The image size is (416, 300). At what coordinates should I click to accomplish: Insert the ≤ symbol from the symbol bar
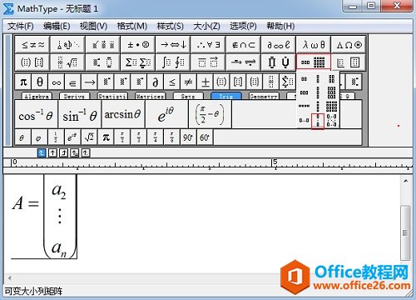coord(172,82)
